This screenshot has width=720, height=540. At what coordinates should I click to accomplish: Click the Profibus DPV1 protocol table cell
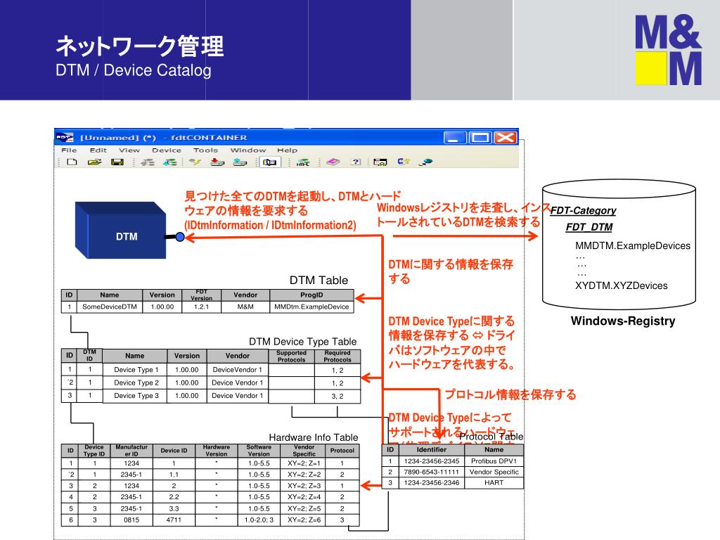(494, 461)
